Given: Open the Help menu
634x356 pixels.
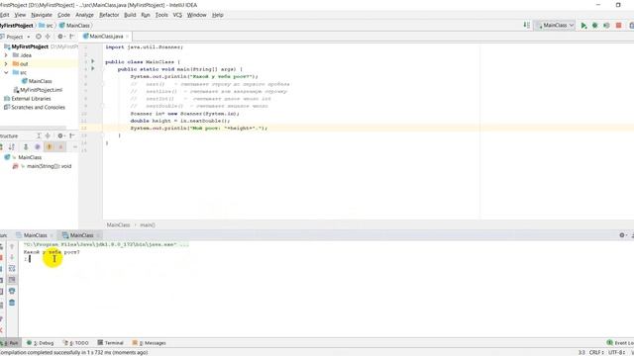Looking at the screenshot, I should tap(218, 15).
